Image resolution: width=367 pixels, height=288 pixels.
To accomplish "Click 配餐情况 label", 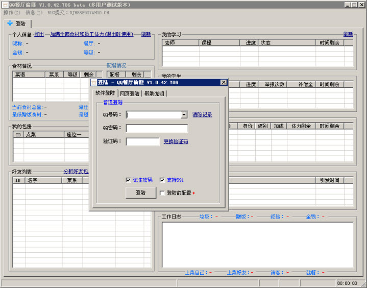I will coord(116,65).
